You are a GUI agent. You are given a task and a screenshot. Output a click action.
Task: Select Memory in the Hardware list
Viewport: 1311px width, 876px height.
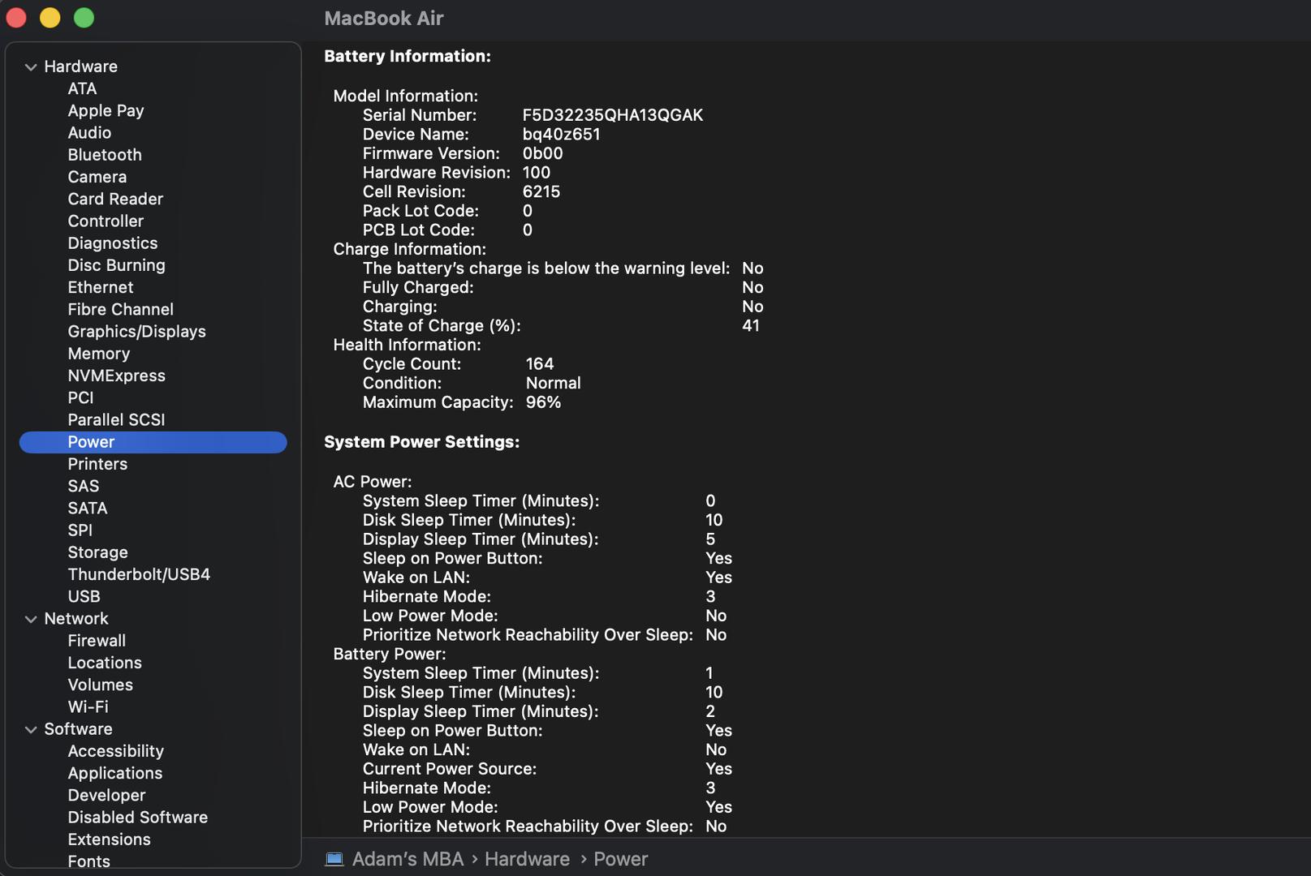tap(98, 354)
